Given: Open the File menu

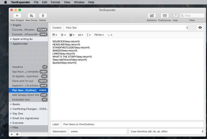Looking at the screenshot, I should pos(36,2).
